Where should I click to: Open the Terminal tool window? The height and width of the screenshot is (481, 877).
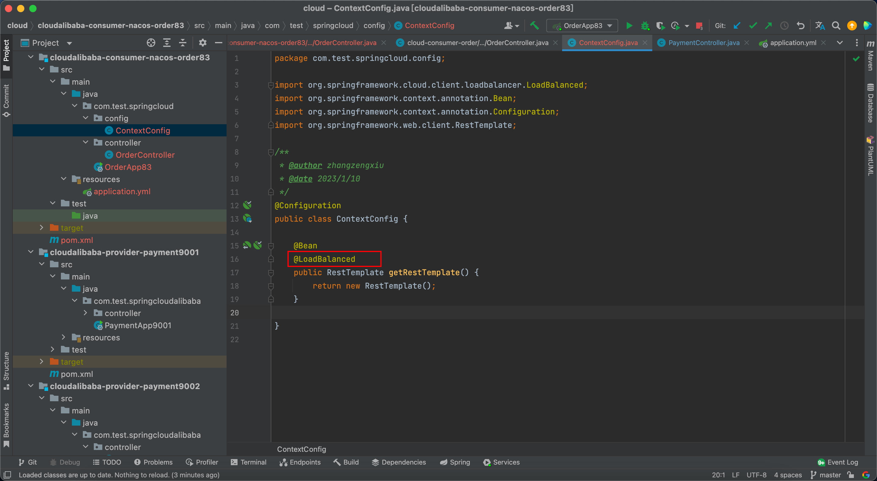[x=248, y=462]
